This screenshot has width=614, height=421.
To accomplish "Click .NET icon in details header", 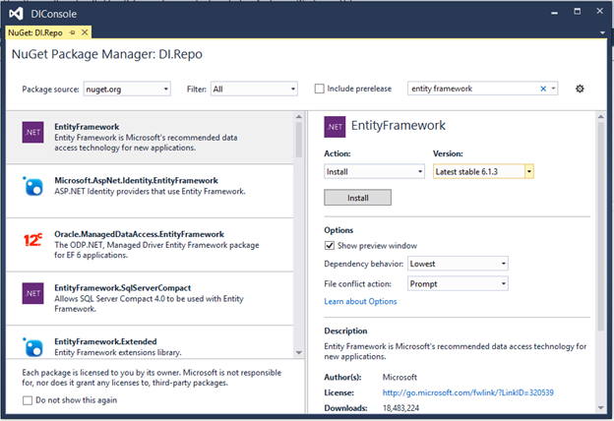I will tap(335, 127).
